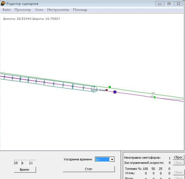Click the Широта 16.75807 coordinate text
The height and width of the screenshot is (179, 185).
46,19
